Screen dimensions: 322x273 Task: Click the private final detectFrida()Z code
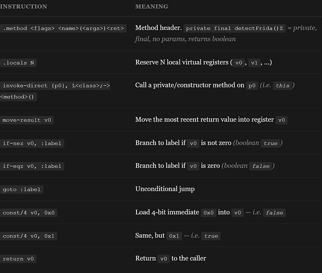point(234,29)
